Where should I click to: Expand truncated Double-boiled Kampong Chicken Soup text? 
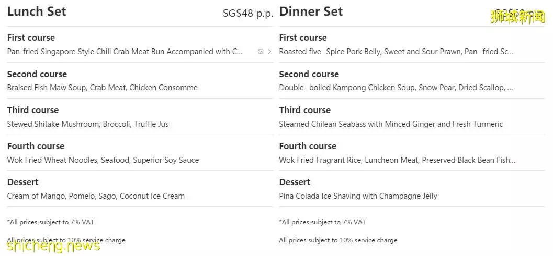click(396, 88)
